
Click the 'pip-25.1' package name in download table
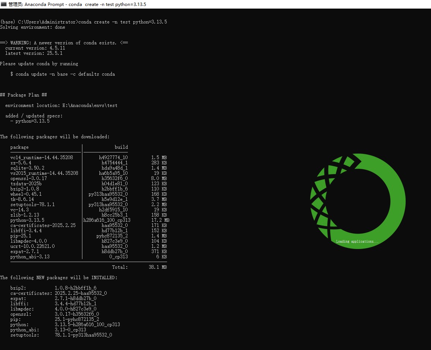(21, 236)
